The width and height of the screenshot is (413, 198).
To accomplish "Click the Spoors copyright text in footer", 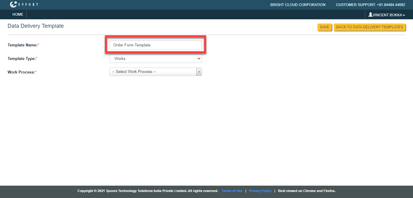I will coord(148,191).
